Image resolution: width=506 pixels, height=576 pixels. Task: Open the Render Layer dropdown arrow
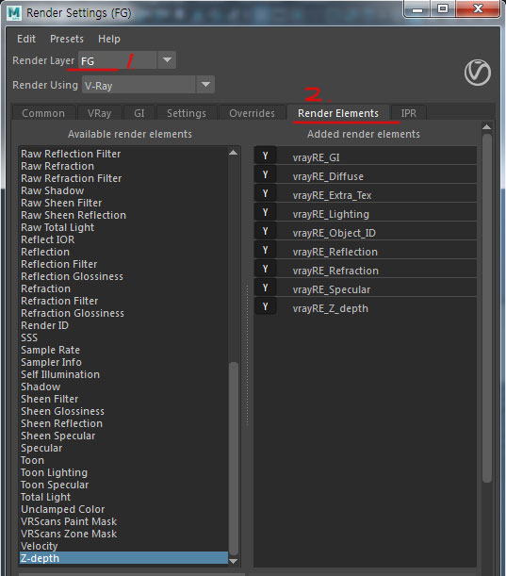coord(167,60)
